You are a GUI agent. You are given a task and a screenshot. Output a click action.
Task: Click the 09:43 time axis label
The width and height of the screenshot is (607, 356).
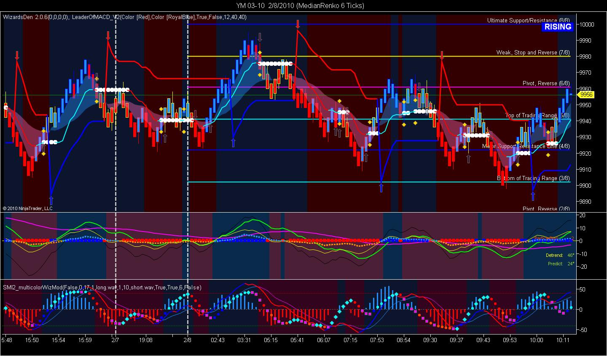[x=483, y=340]
